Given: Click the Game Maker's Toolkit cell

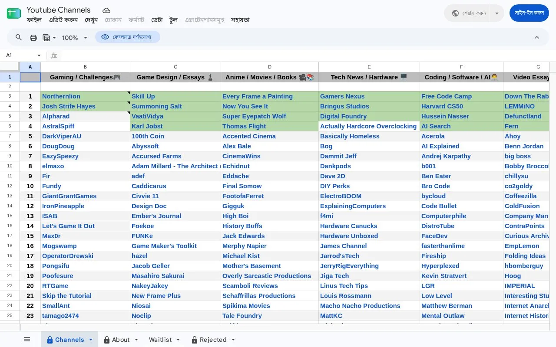Looking at the screenshot, I should click(175, 246).
